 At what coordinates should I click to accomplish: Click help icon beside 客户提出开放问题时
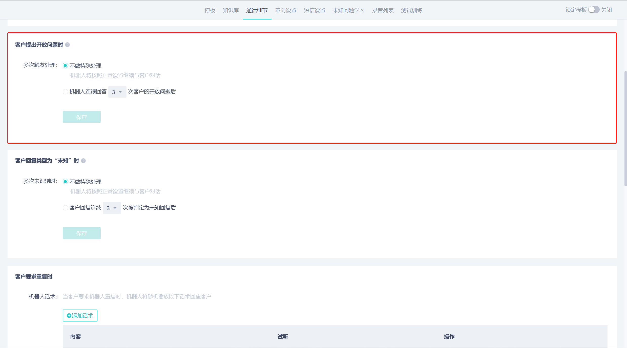click(x=67, y=45)
